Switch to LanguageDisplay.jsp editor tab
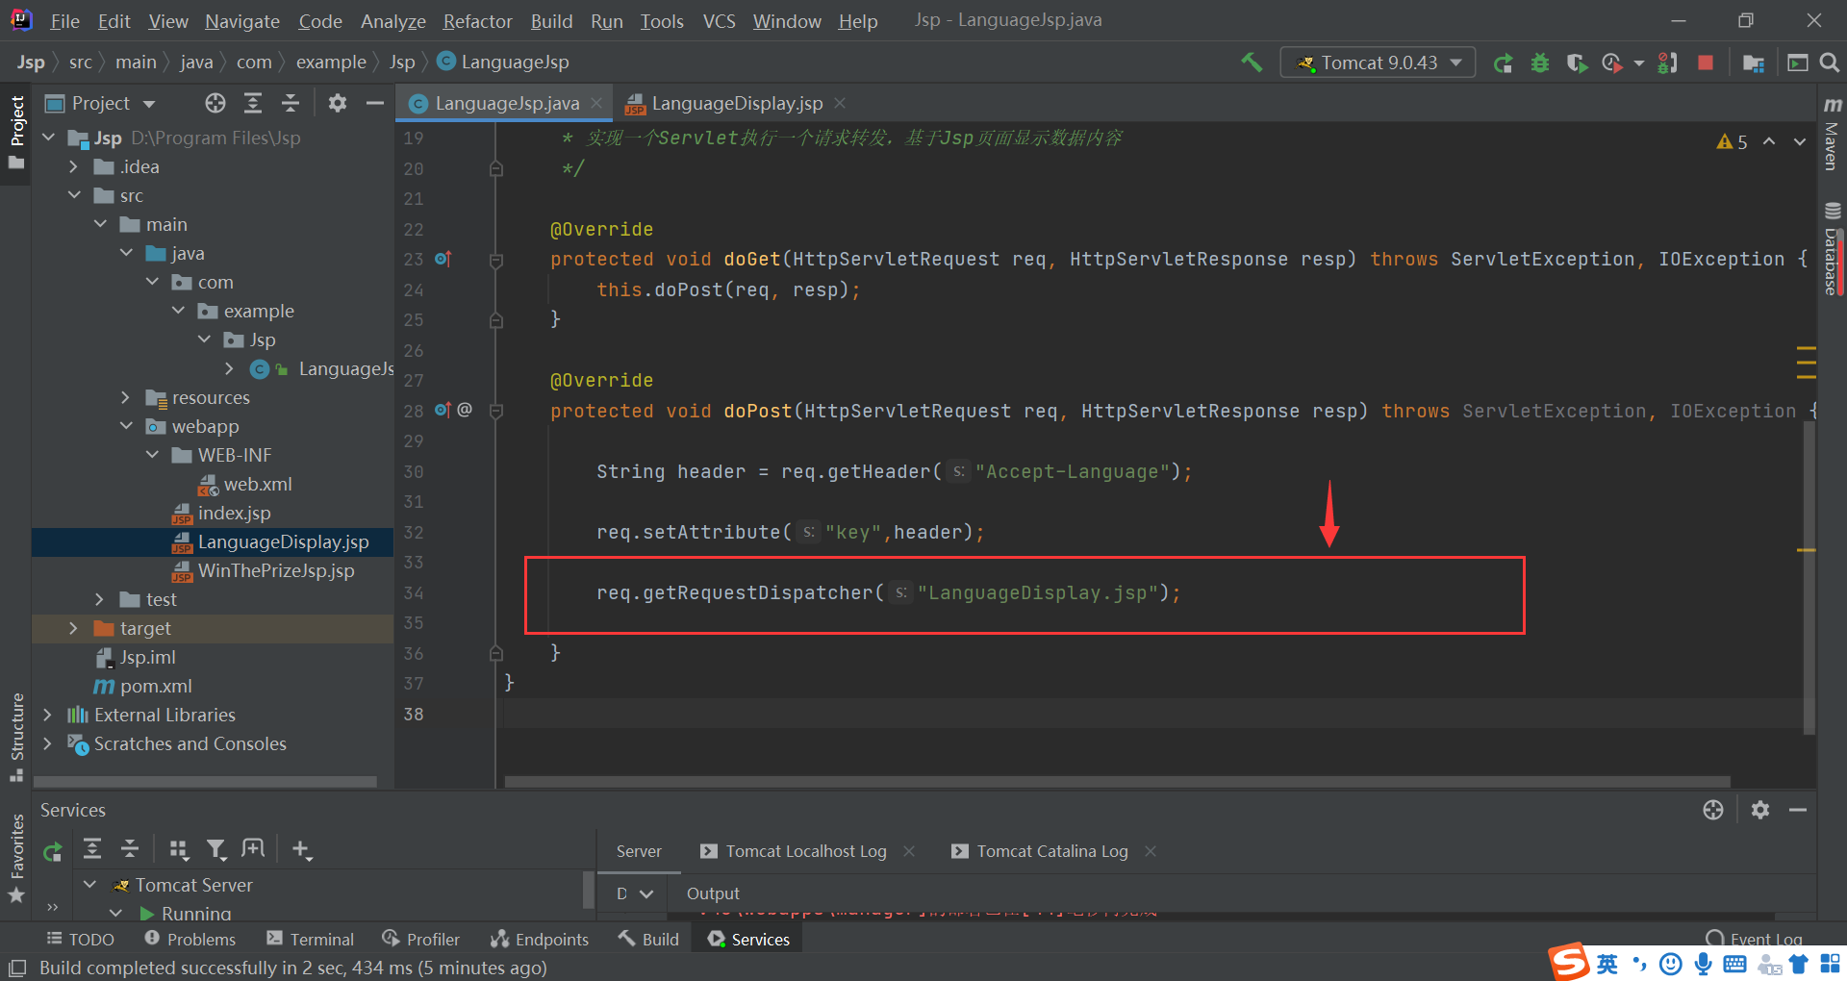Viewport: 1847px width, 981px height. click(736, 103)
